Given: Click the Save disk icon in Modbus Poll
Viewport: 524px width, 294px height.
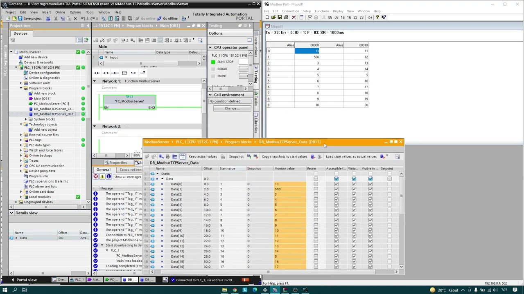Looking at the screenshot, I should pos(280,17).
